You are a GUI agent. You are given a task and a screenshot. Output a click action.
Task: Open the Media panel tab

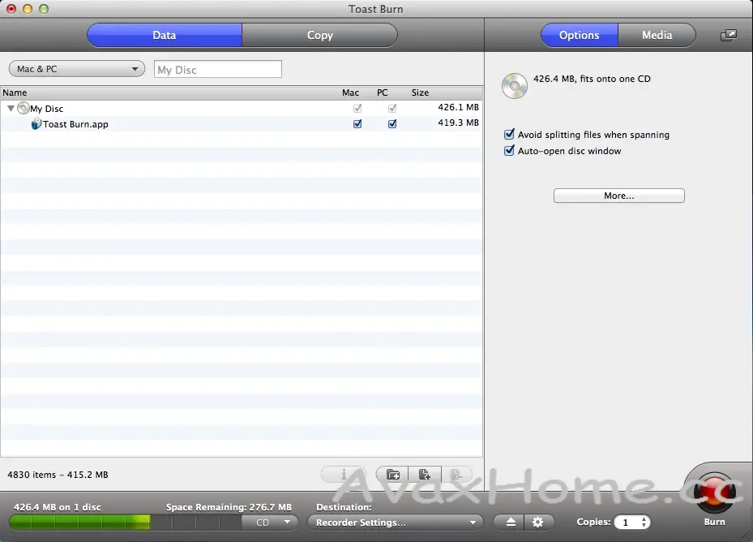point(657,35)
